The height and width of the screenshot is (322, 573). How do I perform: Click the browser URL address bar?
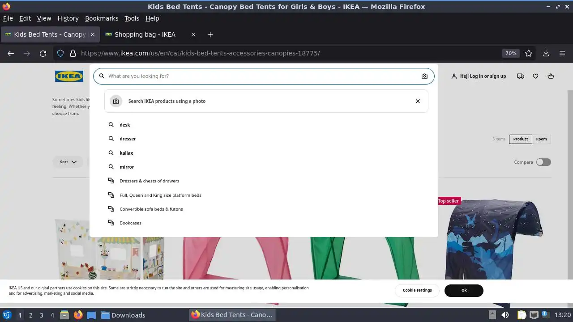pos(286,53)
